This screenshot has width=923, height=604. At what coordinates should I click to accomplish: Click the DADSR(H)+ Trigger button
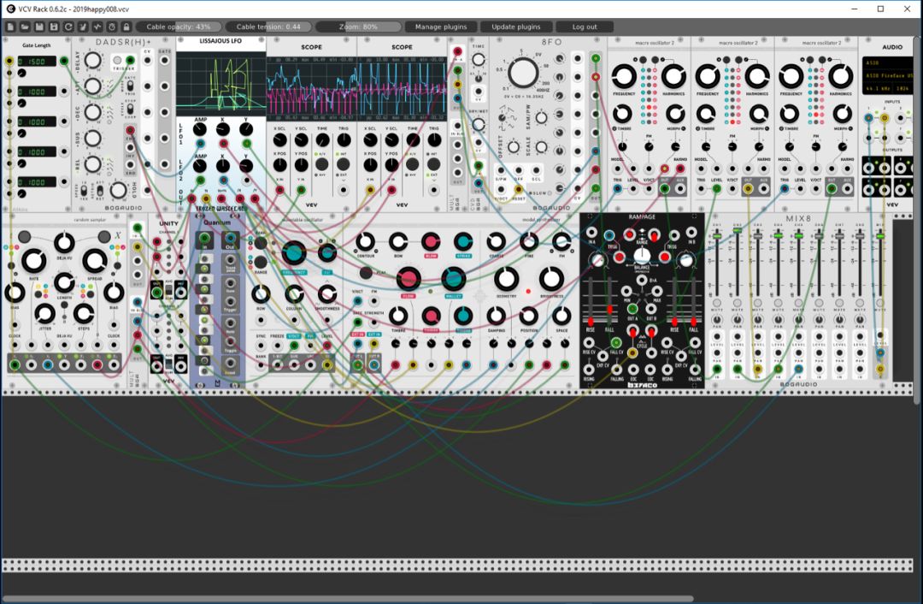(118, 61)
